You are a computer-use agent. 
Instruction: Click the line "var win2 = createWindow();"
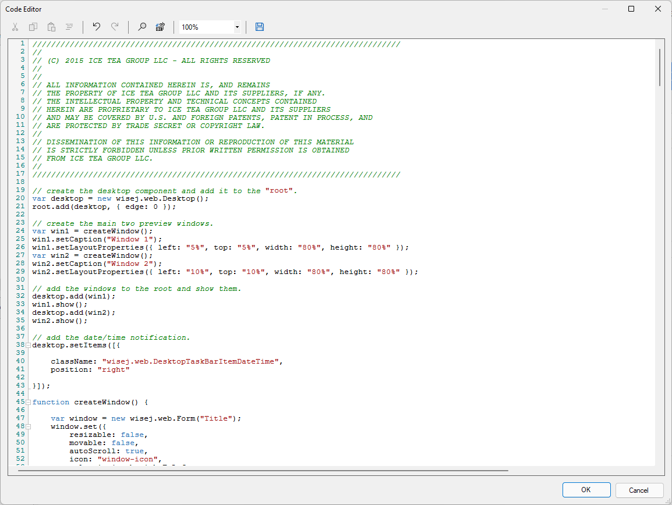(93, 256)
